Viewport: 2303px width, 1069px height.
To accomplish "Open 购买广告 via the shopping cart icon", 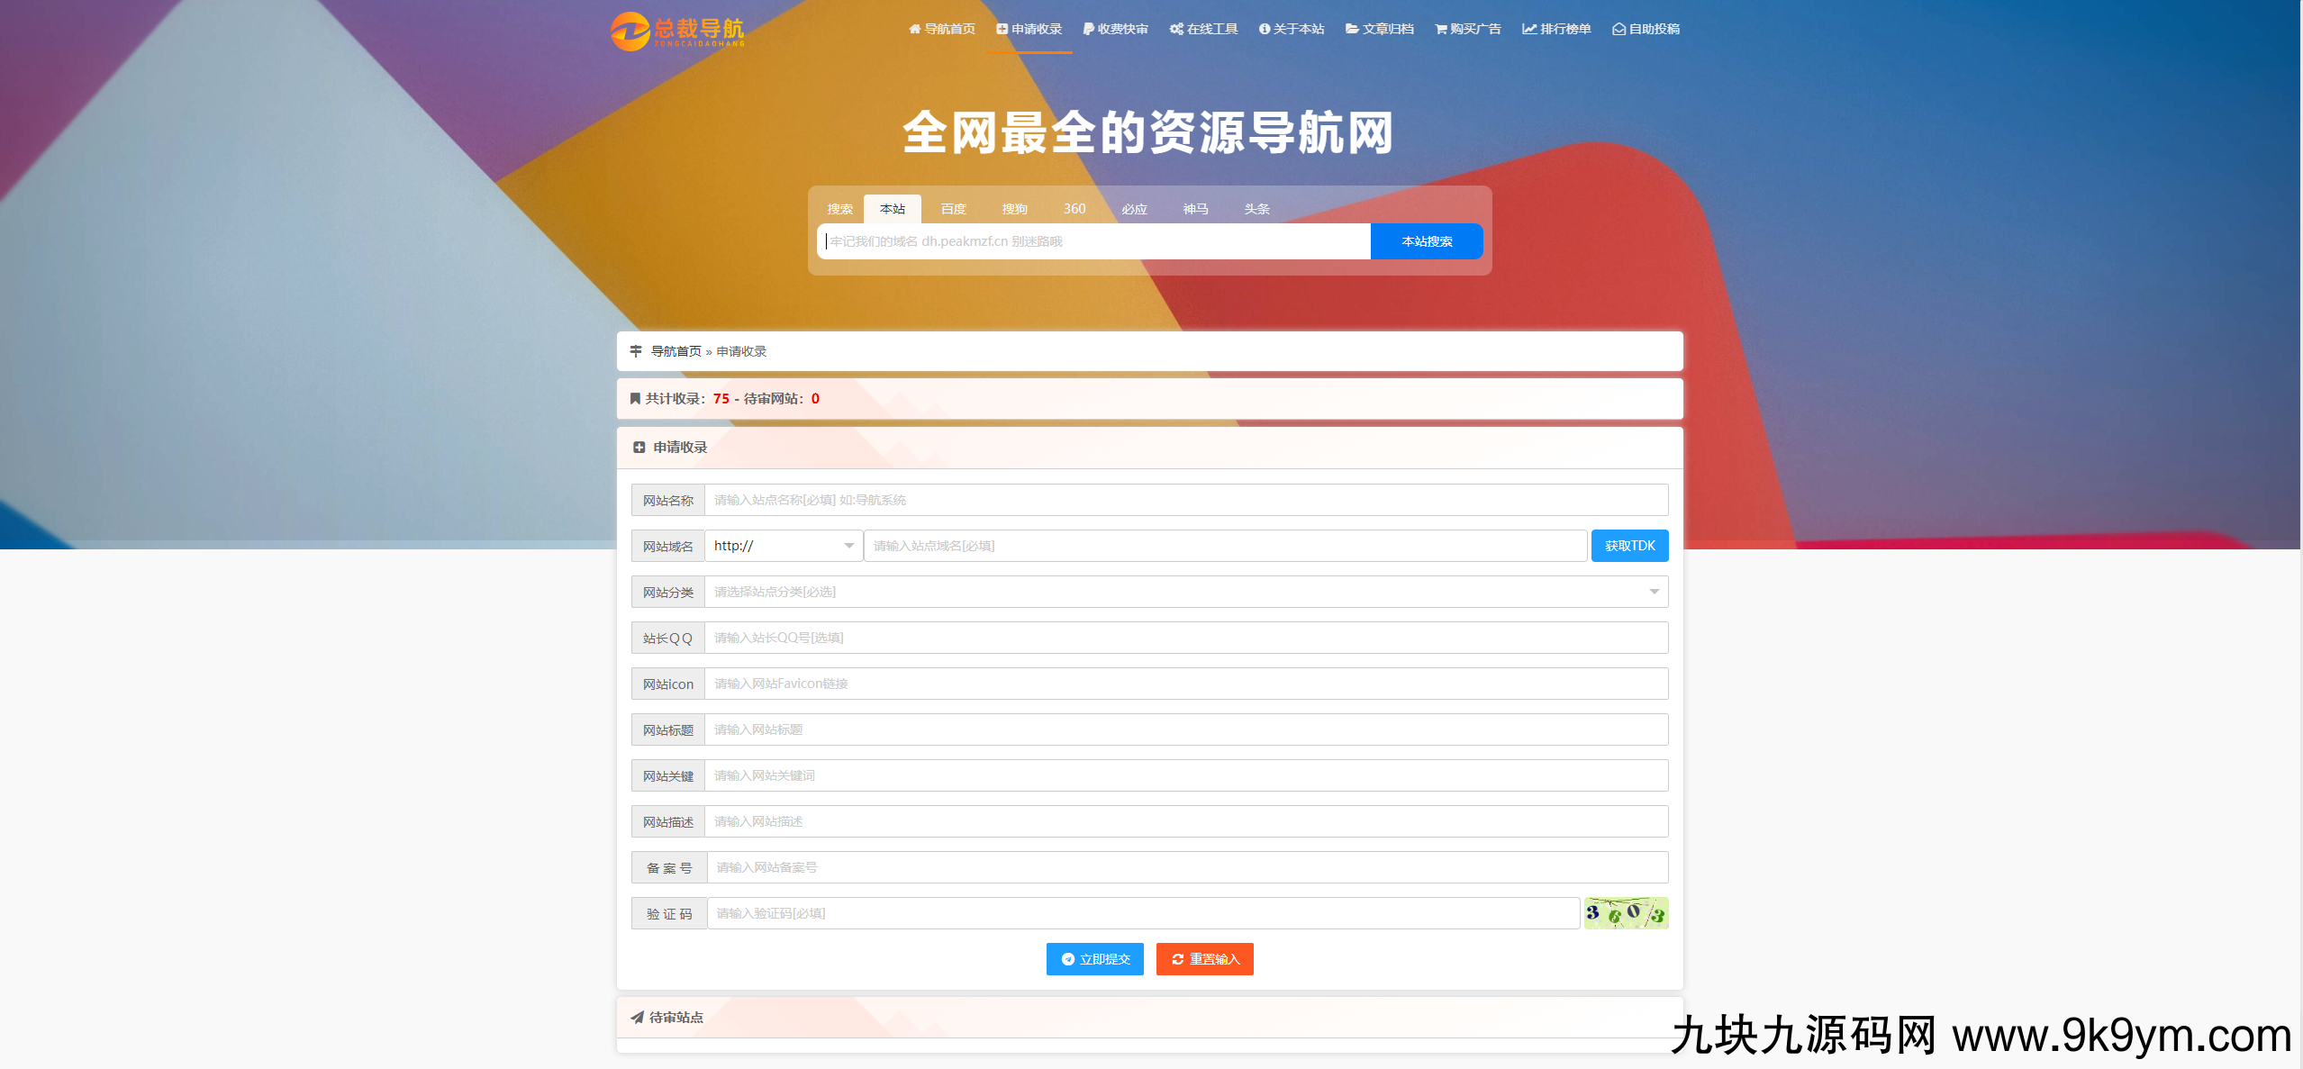I will (1439, 28).
